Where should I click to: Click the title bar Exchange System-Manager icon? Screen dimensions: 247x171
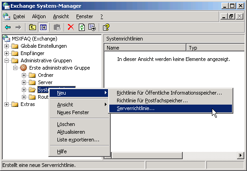pos(6,6)
